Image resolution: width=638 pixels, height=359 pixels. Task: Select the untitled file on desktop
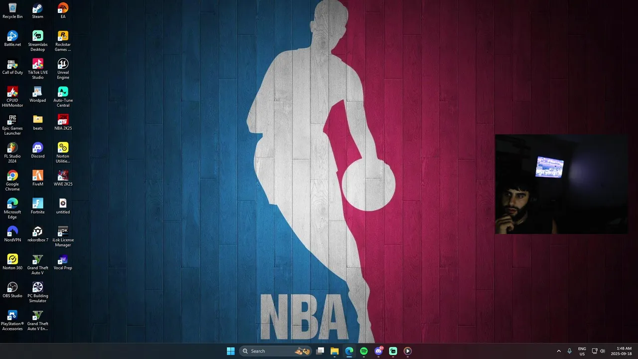coord(63,206)
